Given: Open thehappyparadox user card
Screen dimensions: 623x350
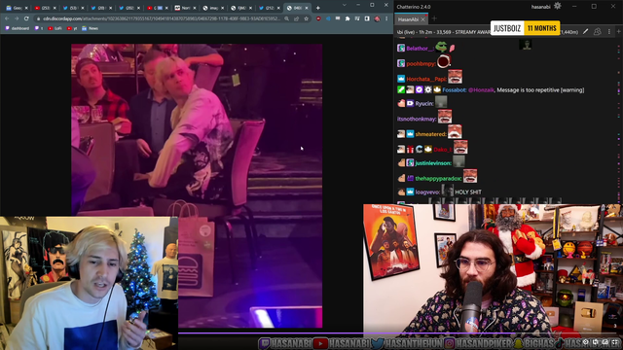Looking at the screenshot, I should [439, 179].
